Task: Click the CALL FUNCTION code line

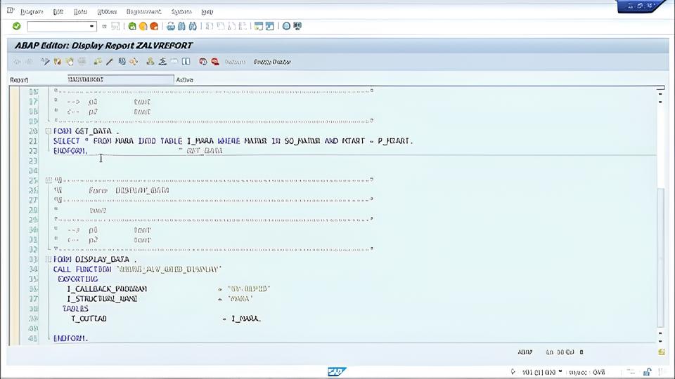Action: click(x=137, y=269)
